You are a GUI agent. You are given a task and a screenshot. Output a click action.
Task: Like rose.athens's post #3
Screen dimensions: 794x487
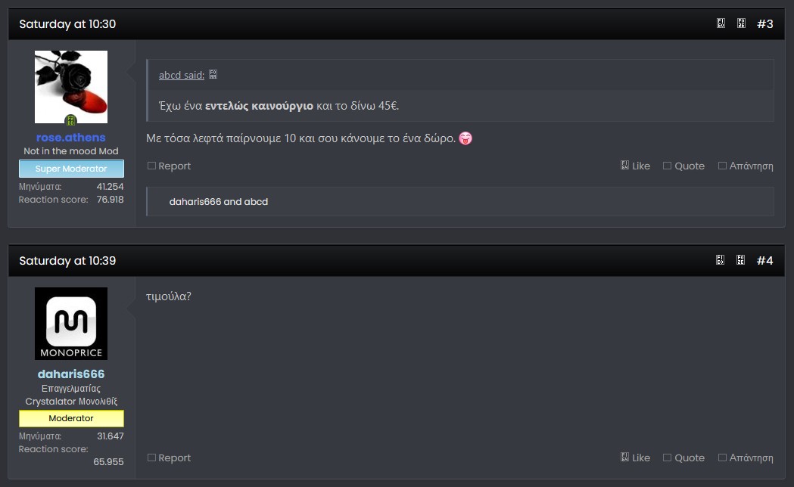(635, 166)
